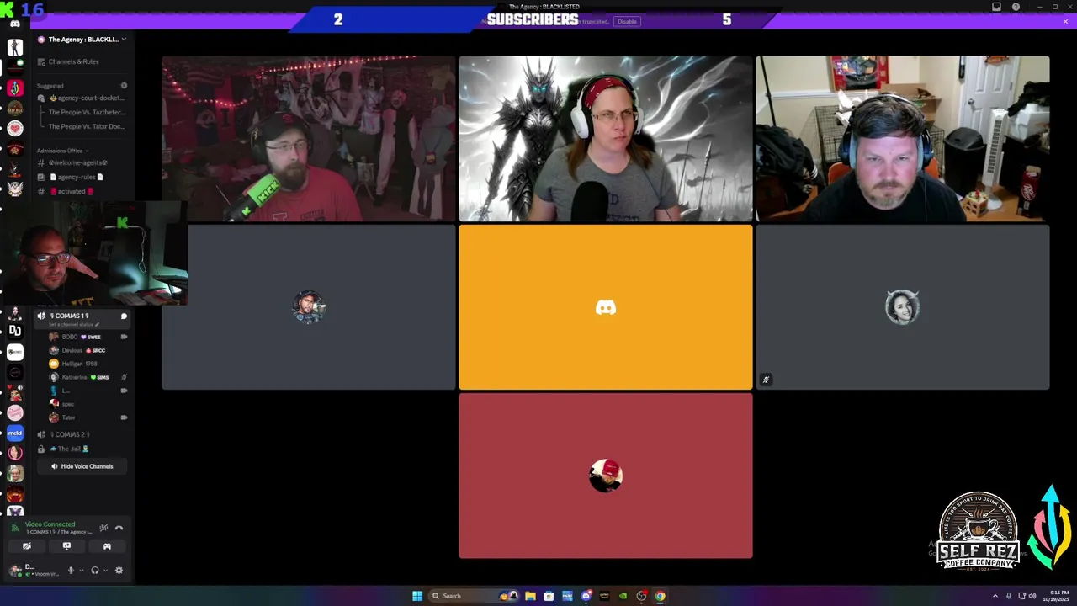Viewport: 1077px width, 606px height.
Task: Click the Video Connected status text
Action: 50,524
